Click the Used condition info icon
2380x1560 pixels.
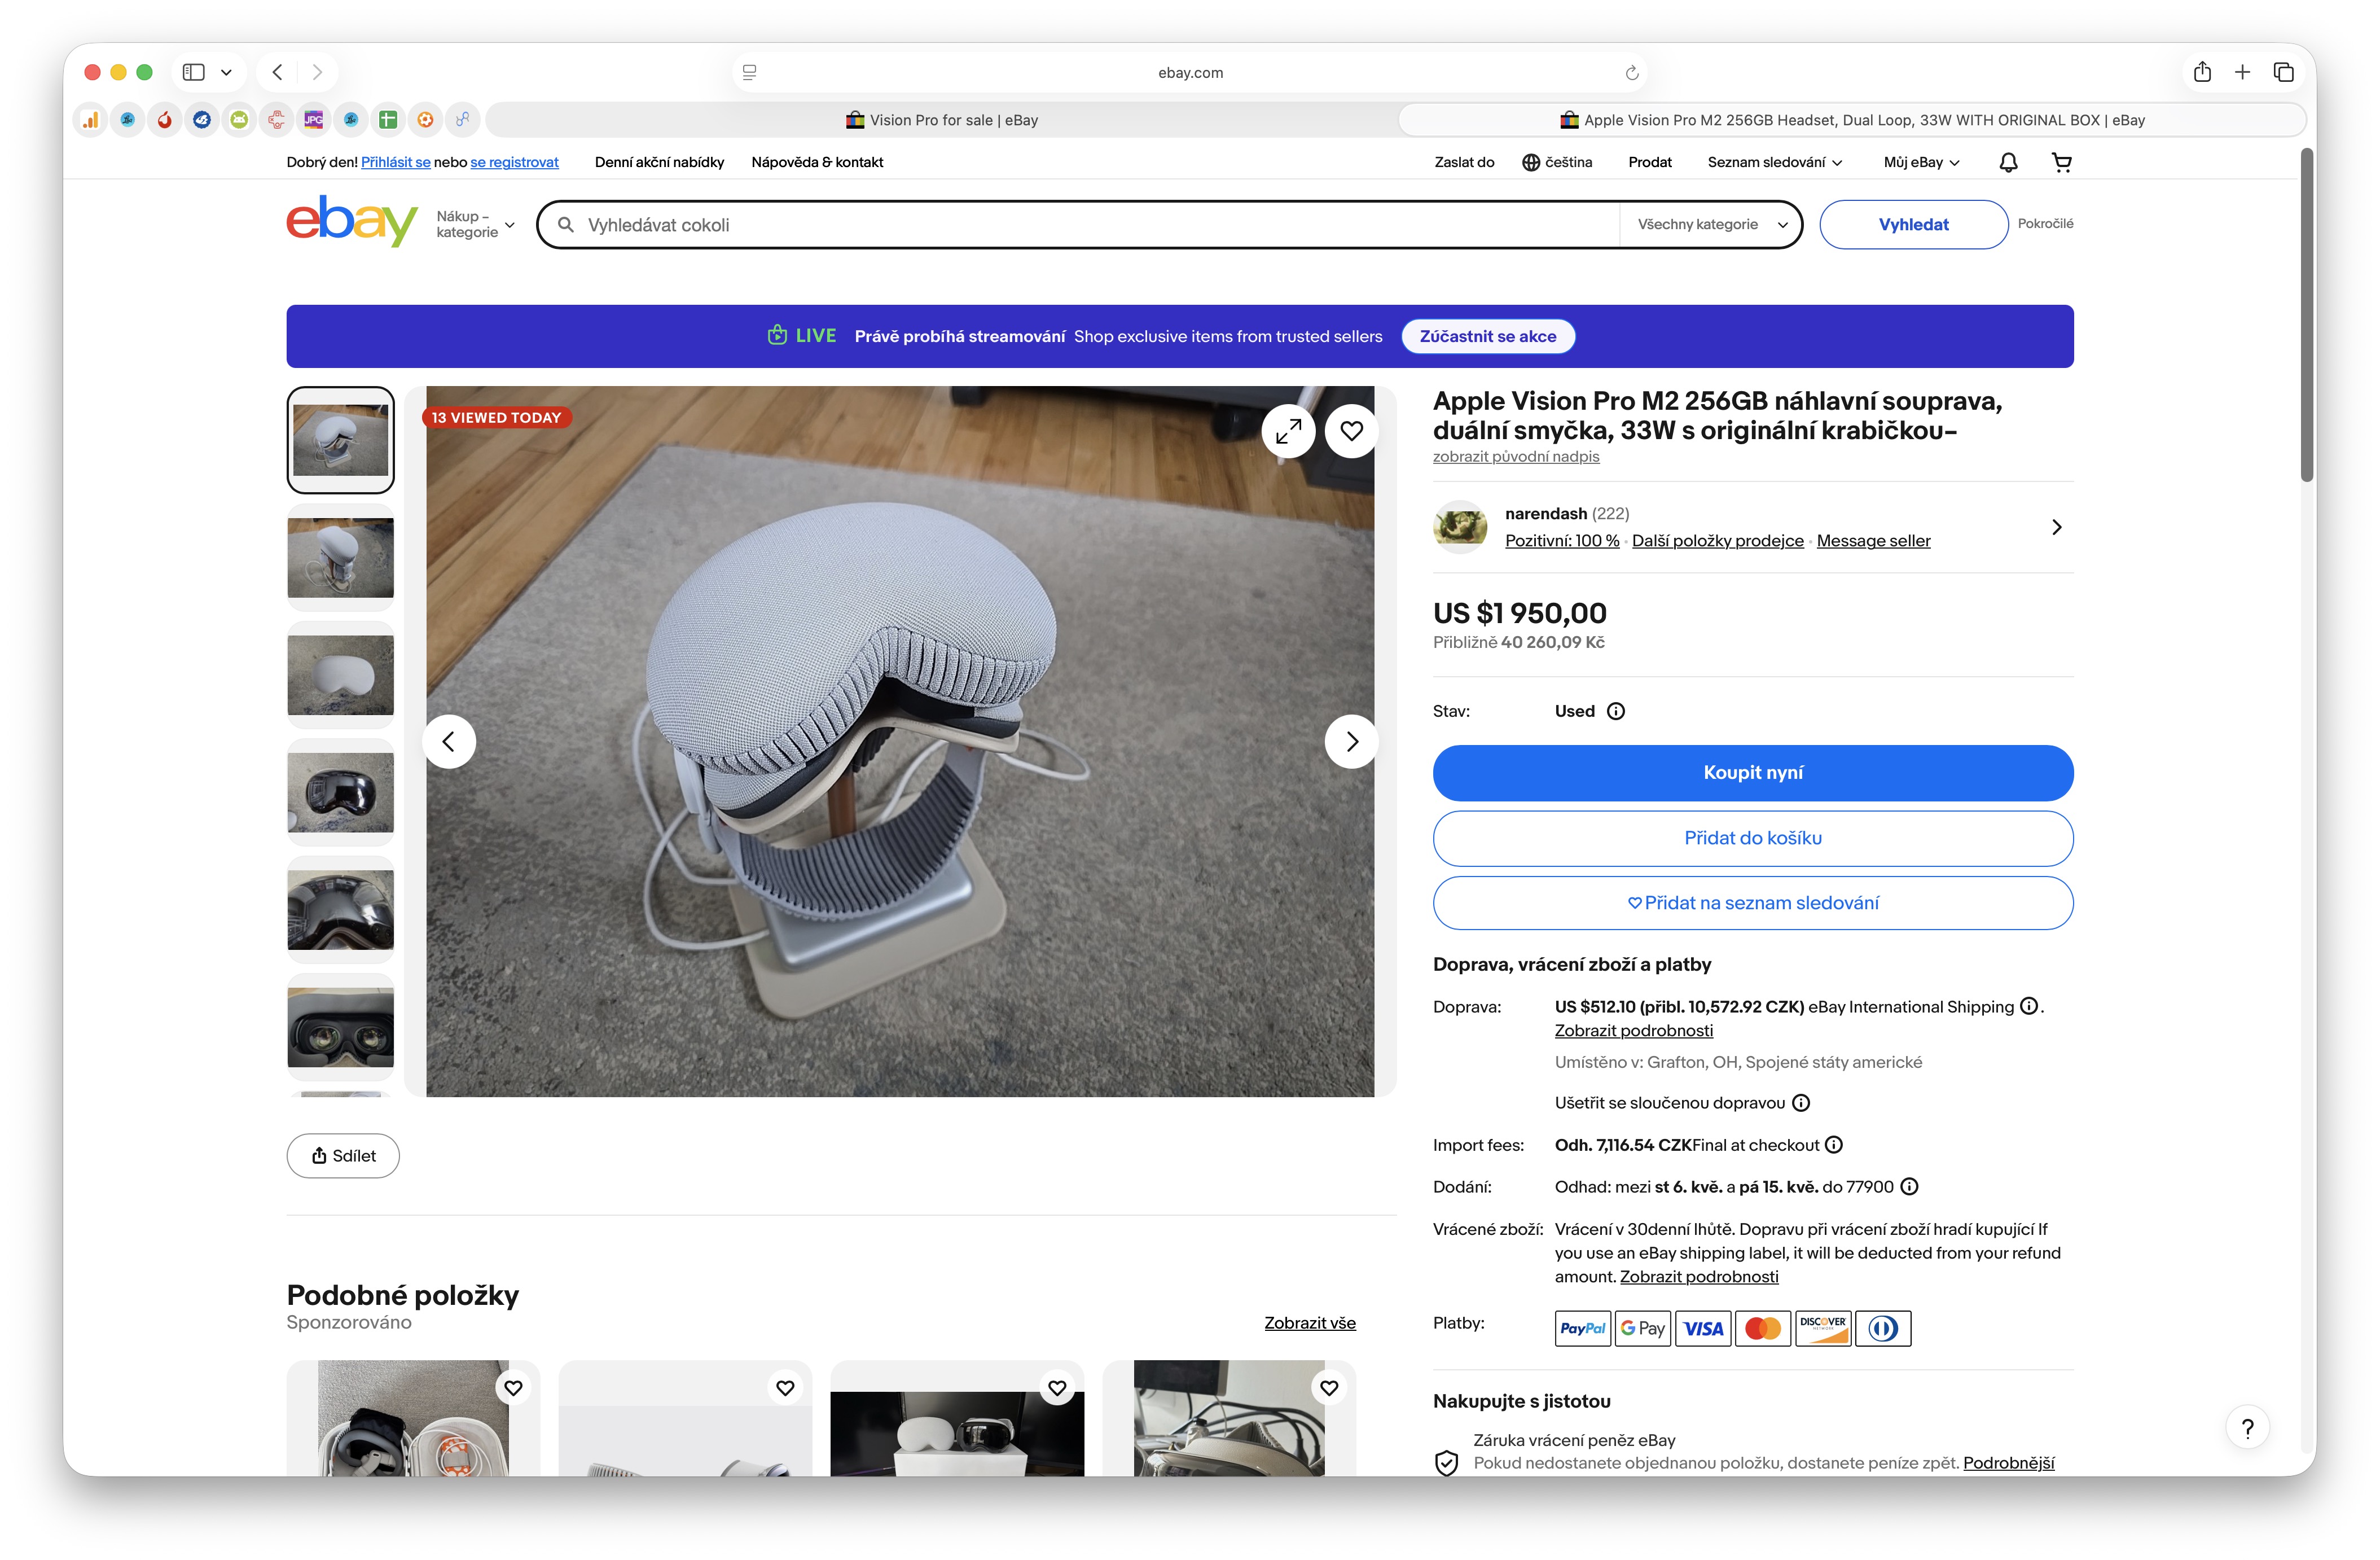(1615, 711)
